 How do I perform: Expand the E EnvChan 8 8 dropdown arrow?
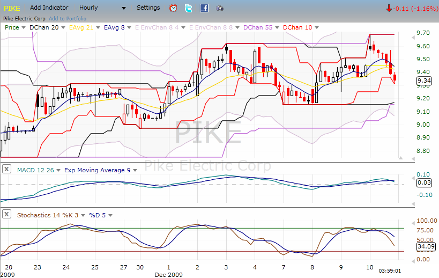click(237, 27)
